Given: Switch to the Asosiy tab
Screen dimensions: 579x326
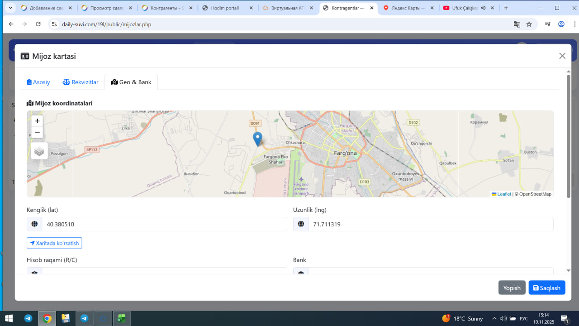Looking at the screenshot, I should click(x=38, y=82).
